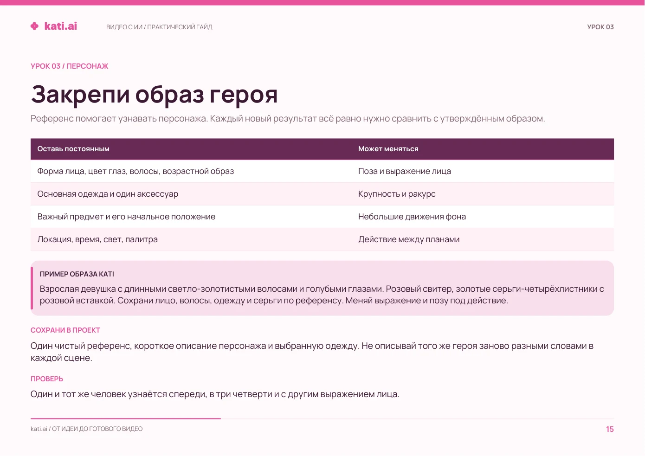Click table header 'Может меняться'

pyautogui.click(x=388, y=149)
